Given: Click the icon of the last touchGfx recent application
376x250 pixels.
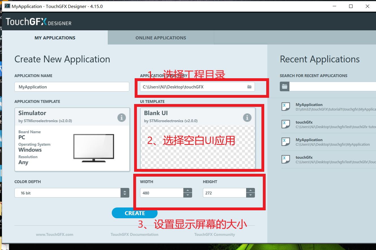Looking at the screenshot, I should (286, 159).
